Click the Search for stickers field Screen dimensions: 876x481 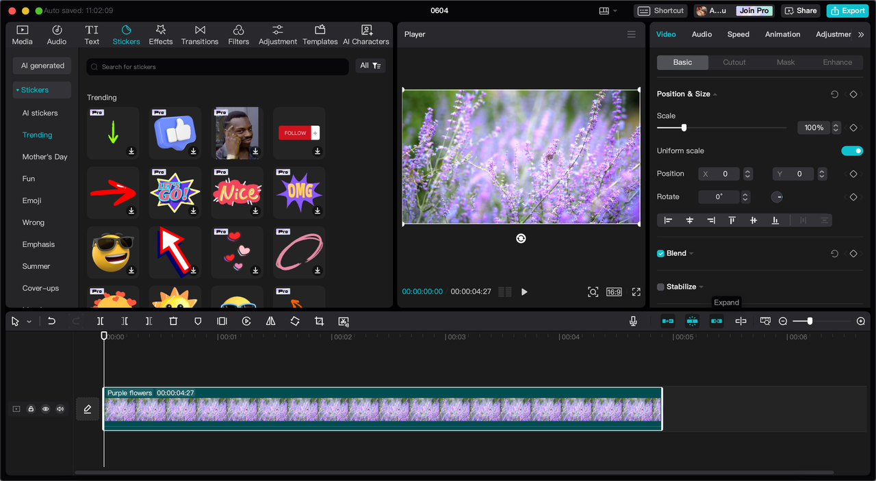tap(218, 66)
